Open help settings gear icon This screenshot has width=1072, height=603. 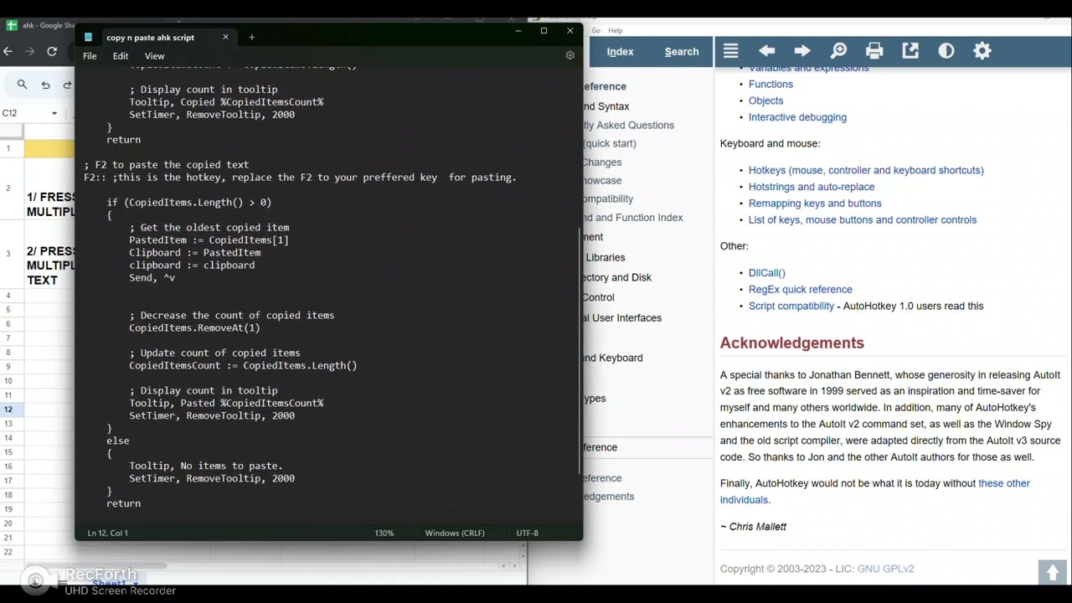(982, 51)
